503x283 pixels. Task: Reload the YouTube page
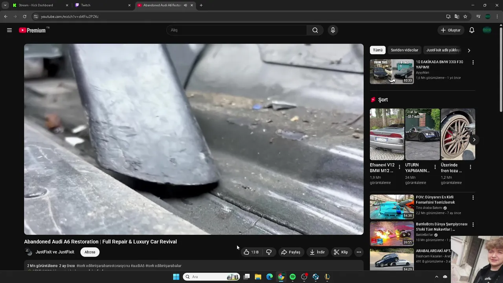pos(24,17)
